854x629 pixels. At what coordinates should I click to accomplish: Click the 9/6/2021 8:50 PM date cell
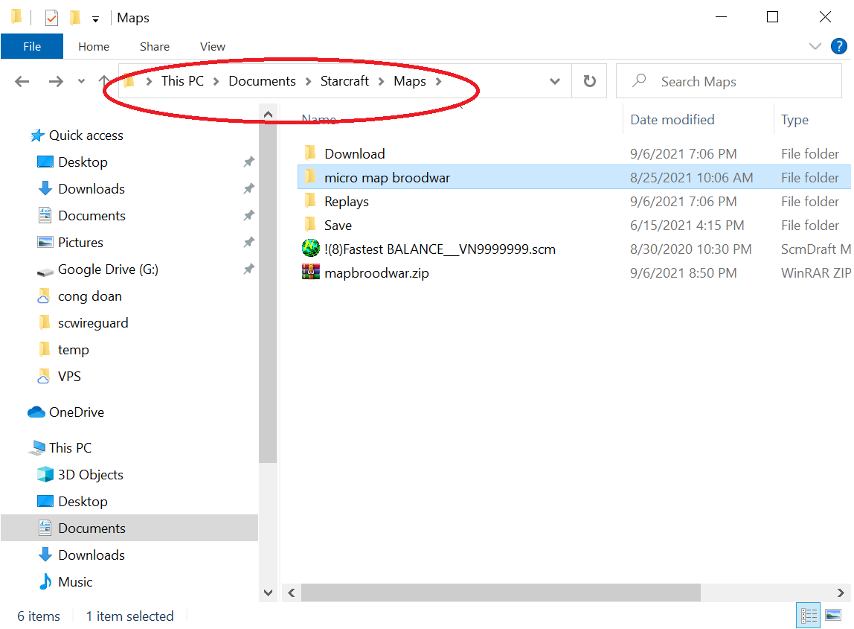pos(683,273)
